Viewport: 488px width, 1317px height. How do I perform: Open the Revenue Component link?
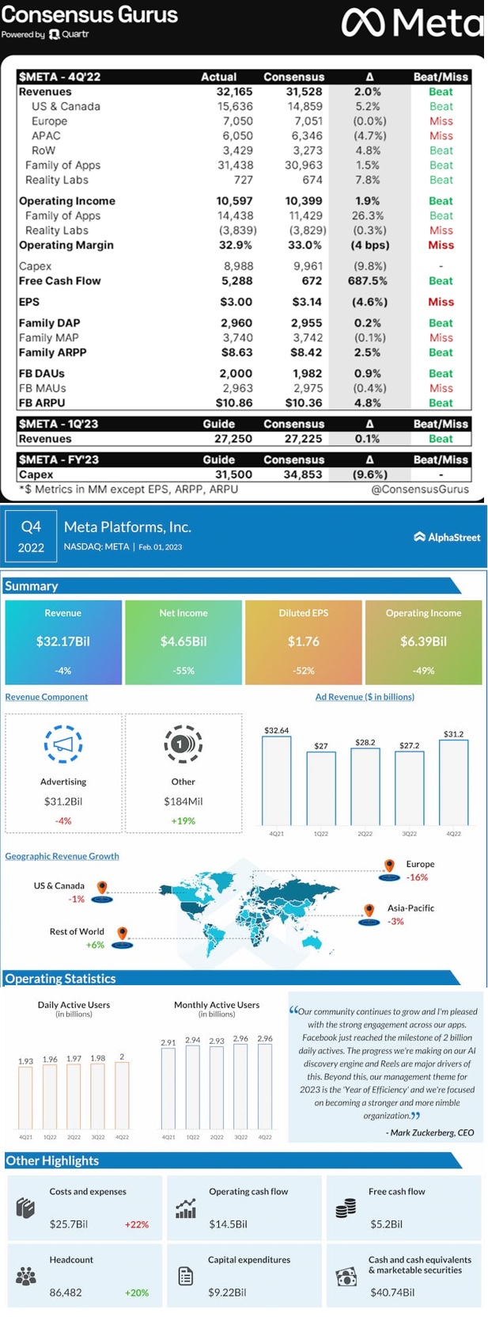point(47,697)
